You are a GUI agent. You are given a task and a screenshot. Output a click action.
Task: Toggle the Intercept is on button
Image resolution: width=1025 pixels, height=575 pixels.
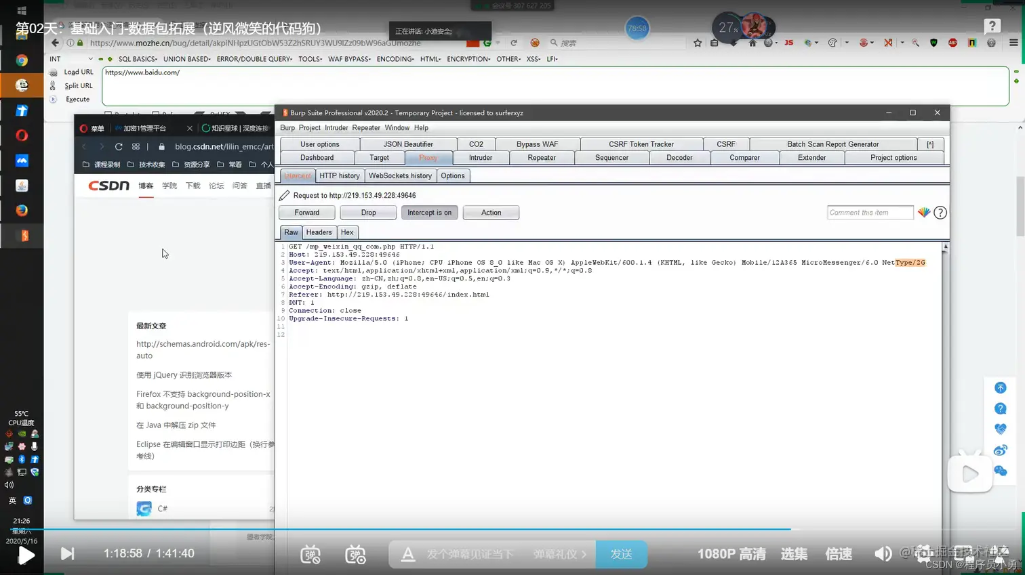click(x=429, y=213)
